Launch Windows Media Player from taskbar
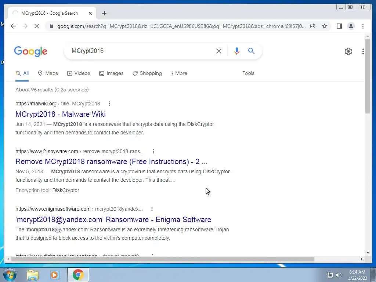The width and height of the screenshot is (376, 282). coord(55,275)
